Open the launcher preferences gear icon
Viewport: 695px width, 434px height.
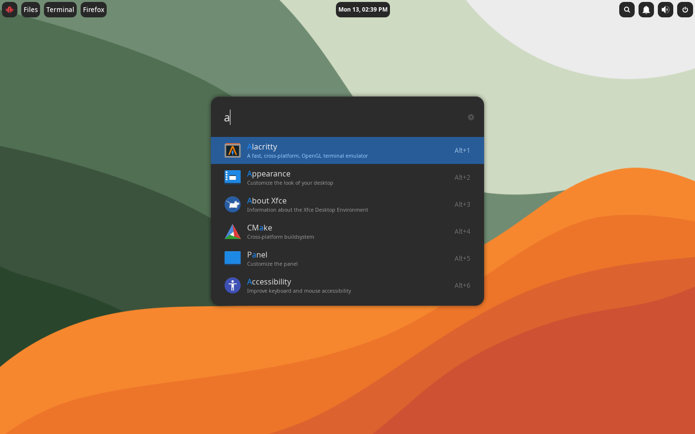pos(471,117)
